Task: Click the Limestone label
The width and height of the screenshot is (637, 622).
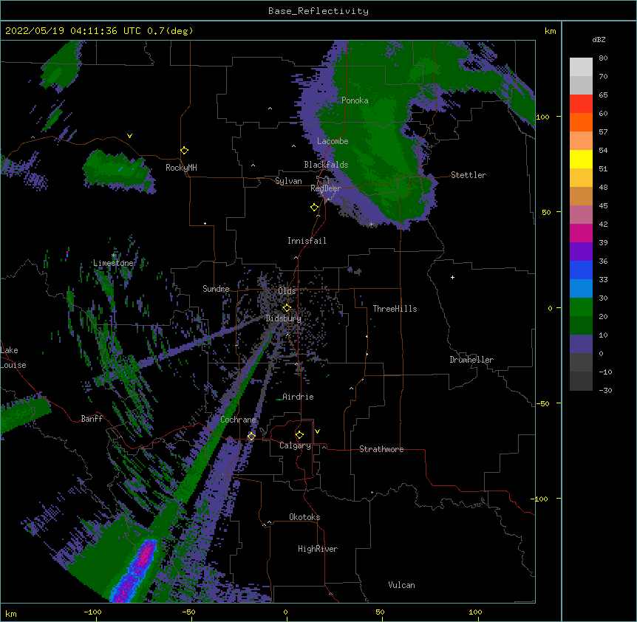Action: pos(113,263)
